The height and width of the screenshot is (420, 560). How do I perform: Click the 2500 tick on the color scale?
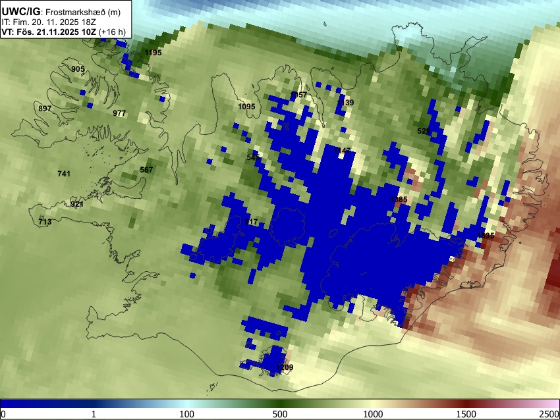(x=550, y=414)
